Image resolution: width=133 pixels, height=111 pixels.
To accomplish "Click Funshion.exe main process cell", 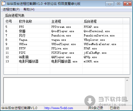I will click(x=61, y=35).
